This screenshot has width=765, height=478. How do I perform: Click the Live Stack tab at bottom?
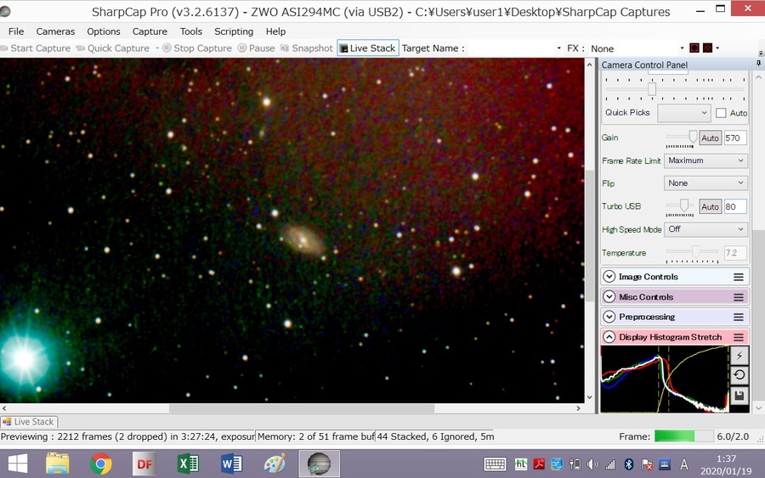[29, 421]
